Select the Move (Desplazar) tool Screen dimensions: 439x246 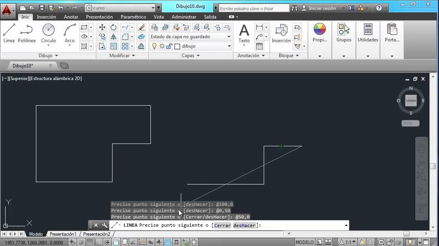point(102,27)
